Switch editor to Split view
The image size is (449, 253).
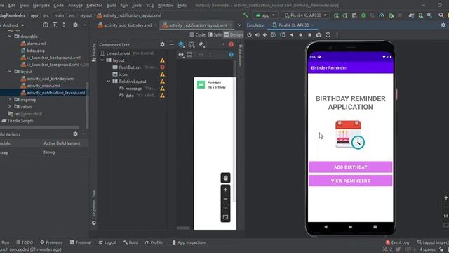click(x=215, y=34)
